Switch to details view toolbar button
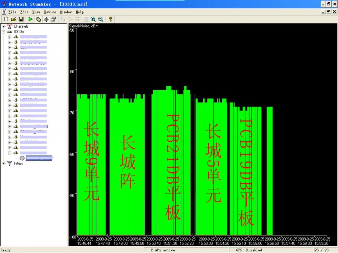The height and width of the screenshot is (253, 338). coord(86,19)
